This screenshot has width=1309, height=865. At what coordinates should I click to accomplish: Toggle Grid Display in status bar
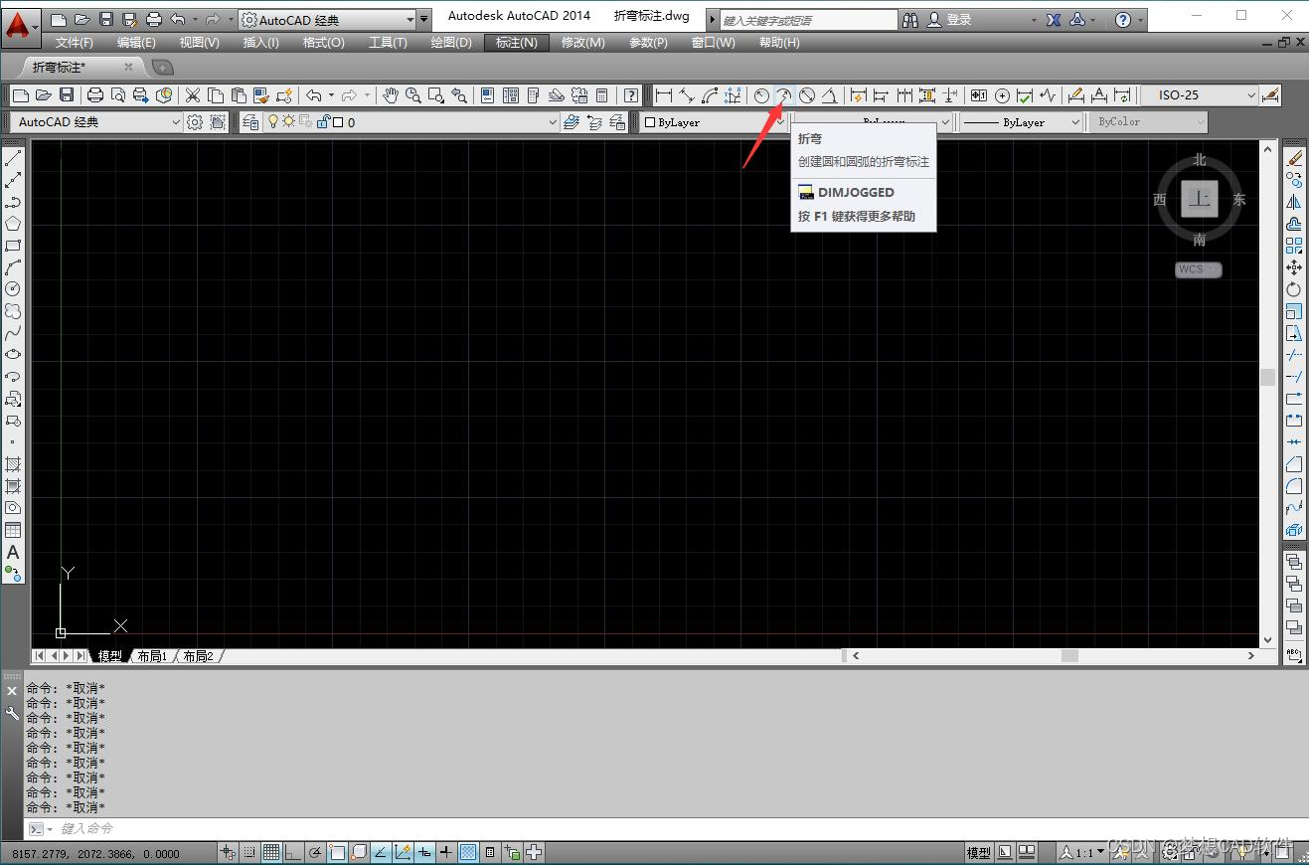270,852
